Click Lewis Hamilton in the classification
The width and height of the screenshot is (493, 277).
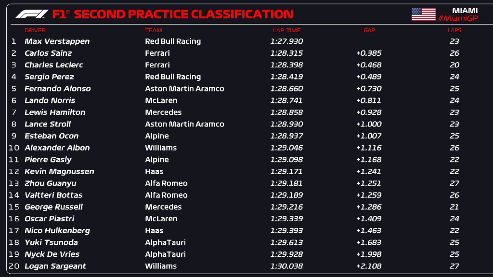coord(55,112)
